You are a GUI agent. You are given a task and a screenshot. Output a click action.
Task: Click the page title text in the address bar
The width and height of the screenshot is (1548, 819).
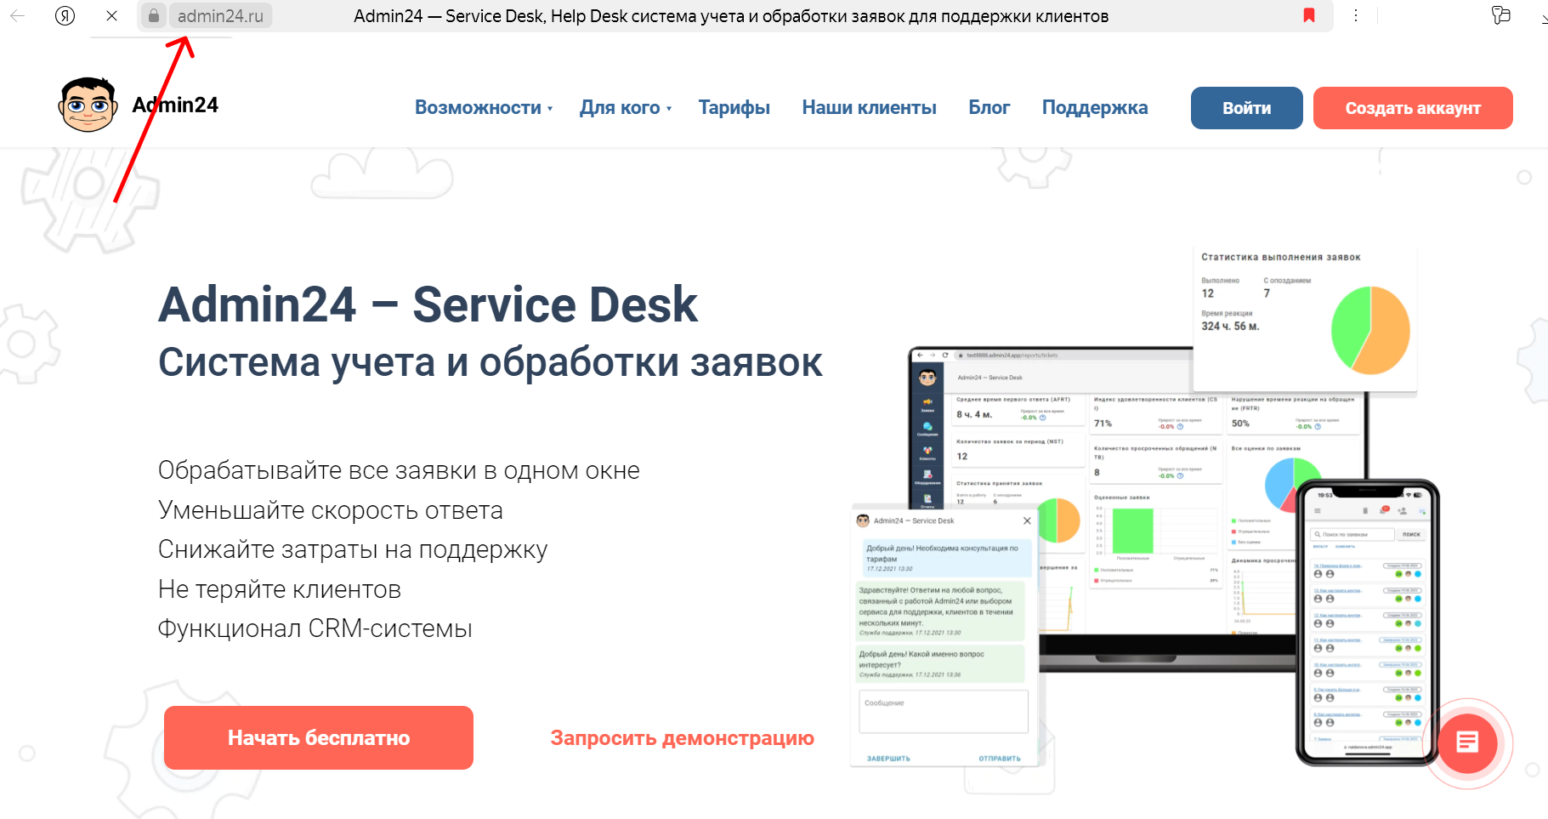click(731, 16)
